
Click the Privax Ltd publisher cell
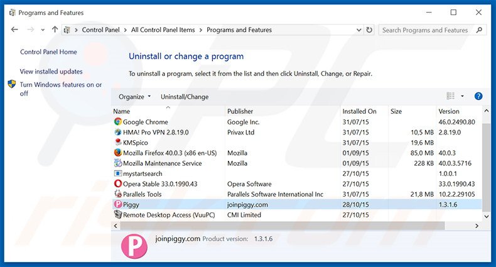point(240,132)
